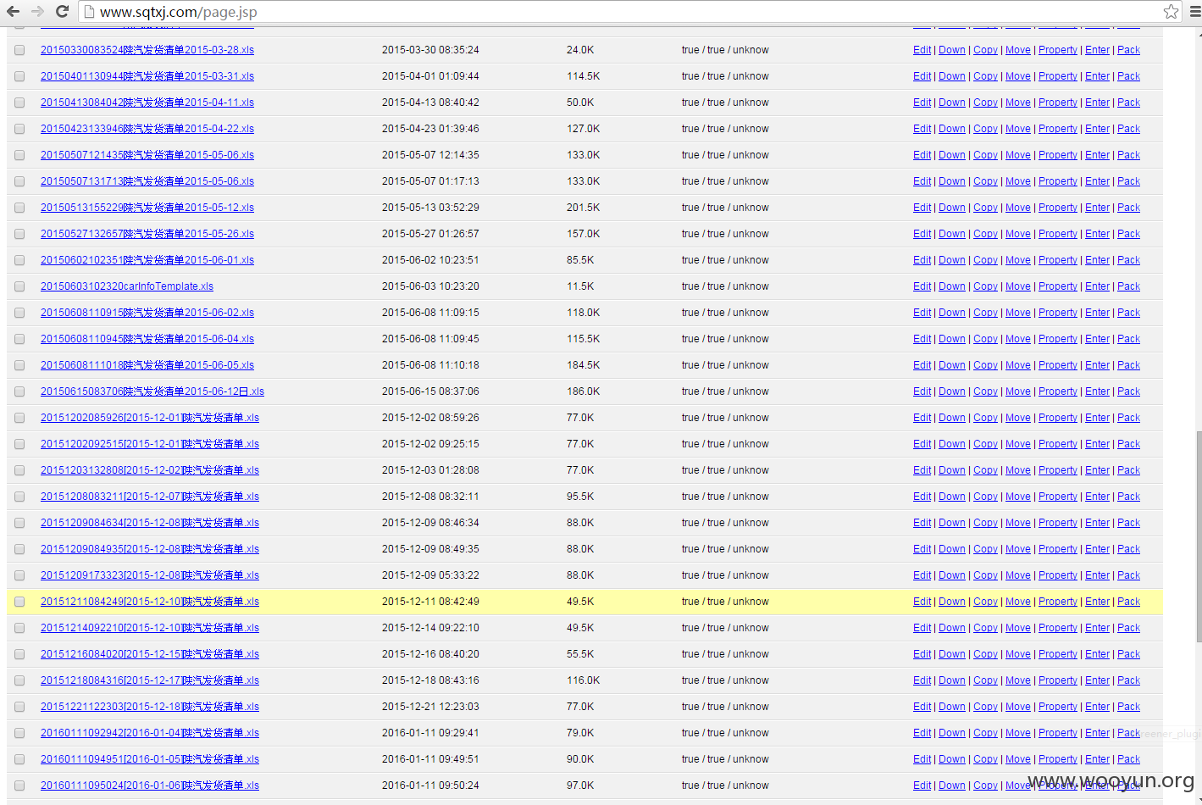Click Down for the 2015-06-02 10:23:51 file

tap(951, 260)
